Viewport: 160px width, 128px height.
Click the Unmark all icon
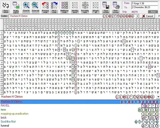coord(96,5)
